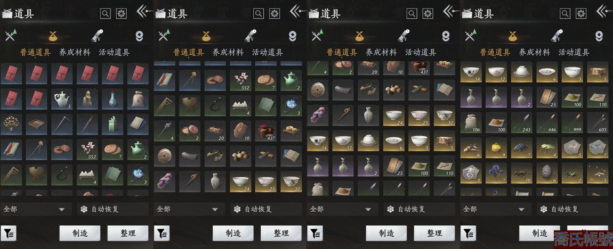613x249 pixels.
Task: Select the pink blossom branch item in leftmost panel
Action: (87, 149)
